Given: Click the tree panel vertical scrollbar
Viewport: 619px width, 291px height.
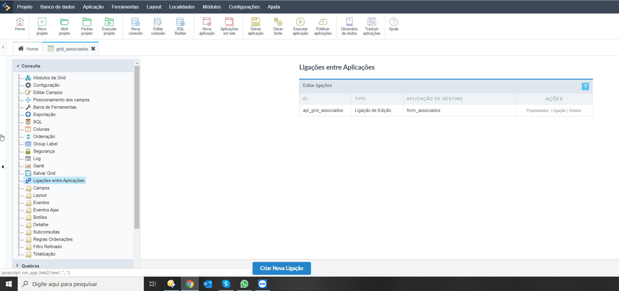Looking at the screenshot, I should [x=137, y=147].
